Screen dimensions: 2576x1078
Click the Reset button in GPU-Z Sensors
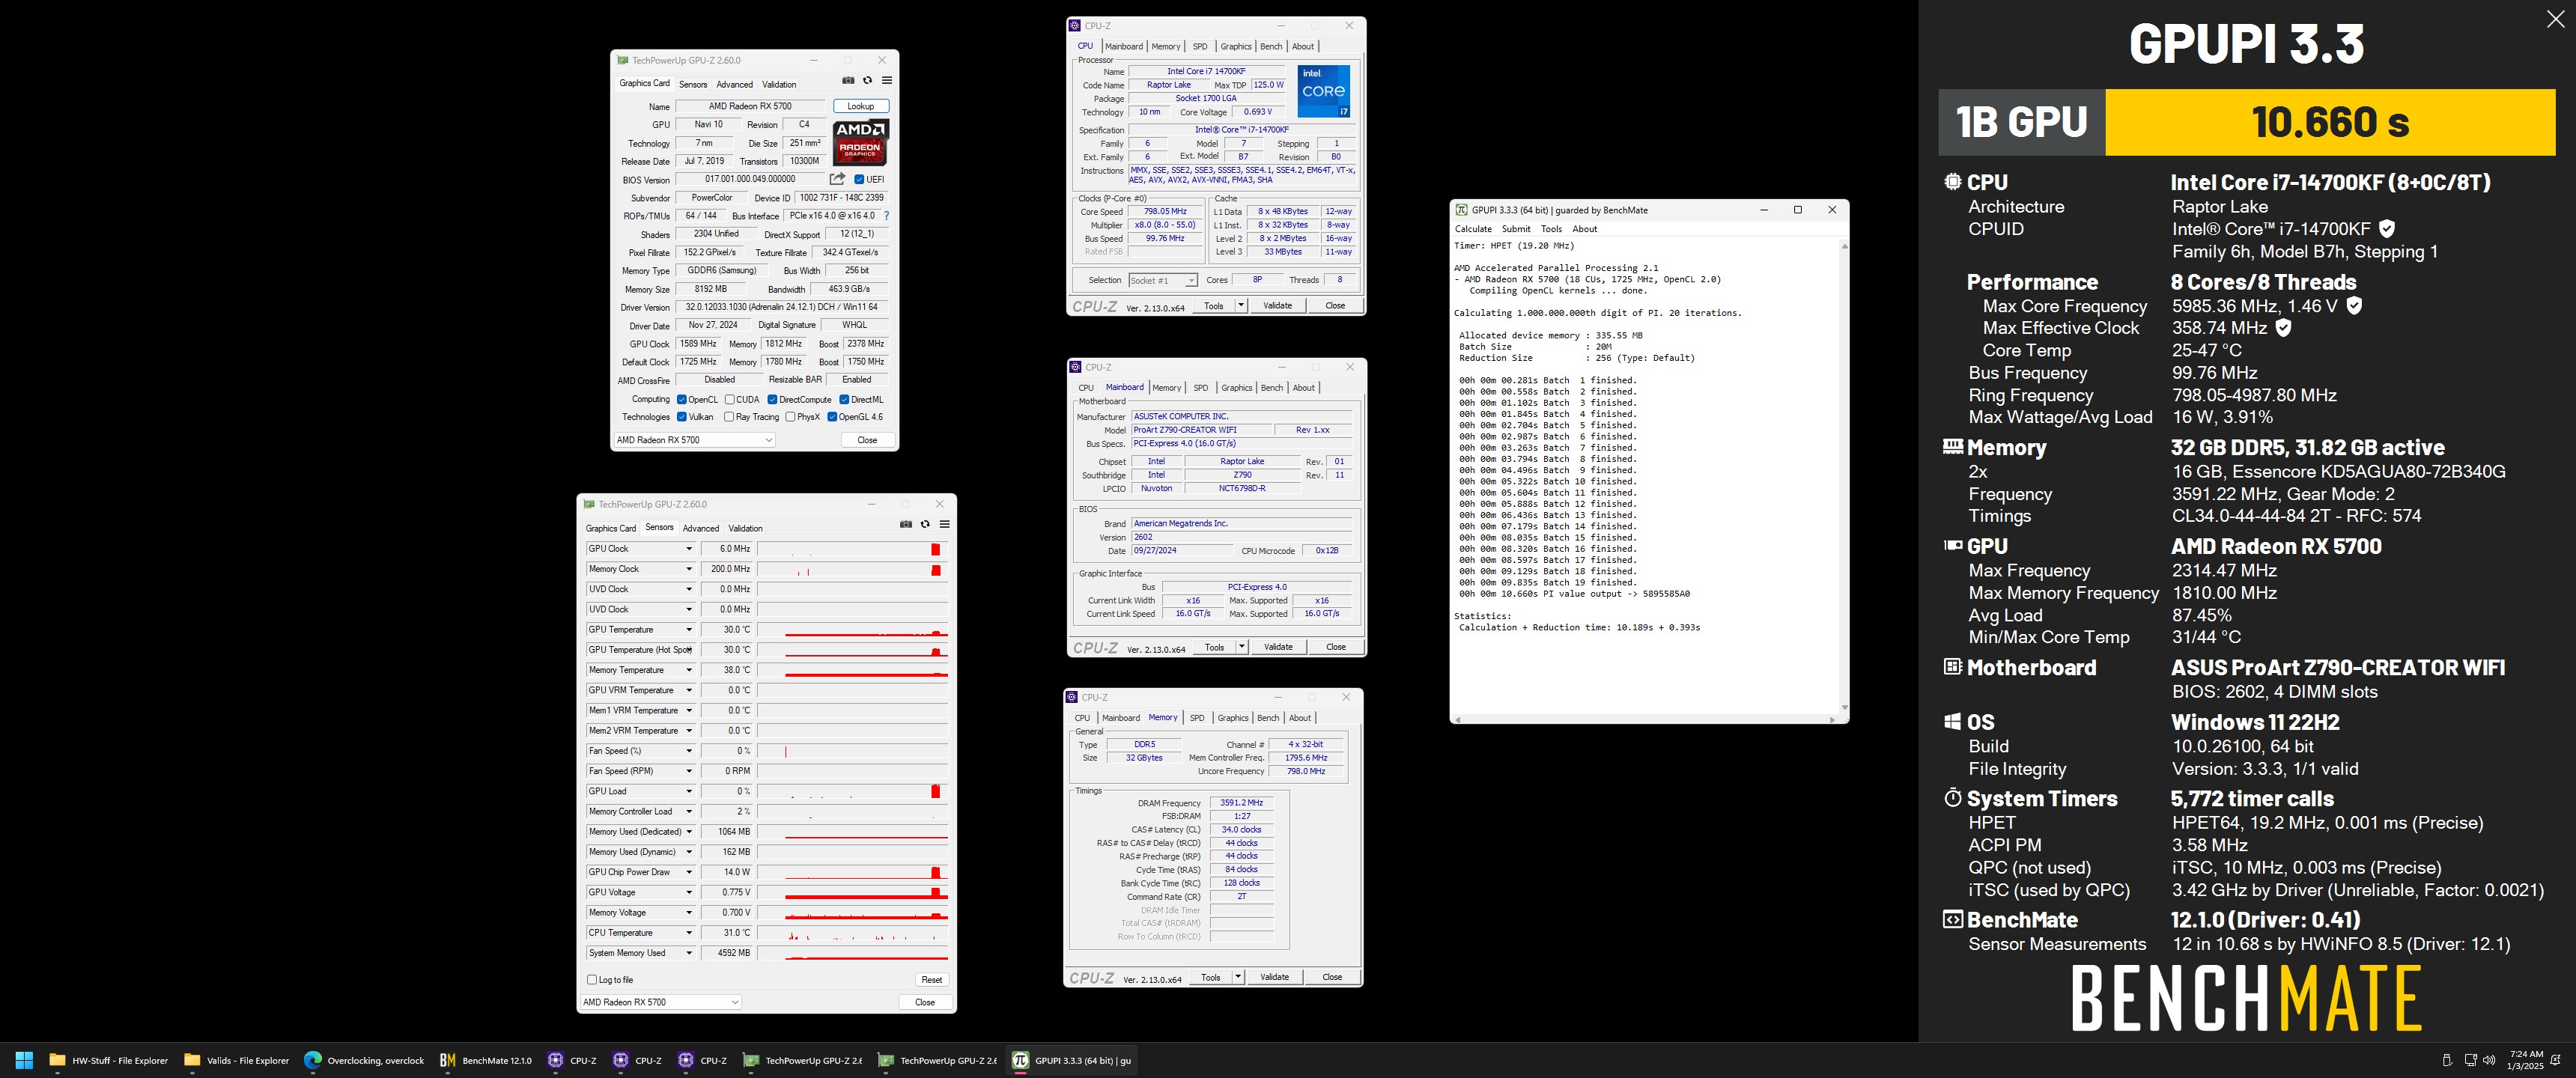(931, 980)
